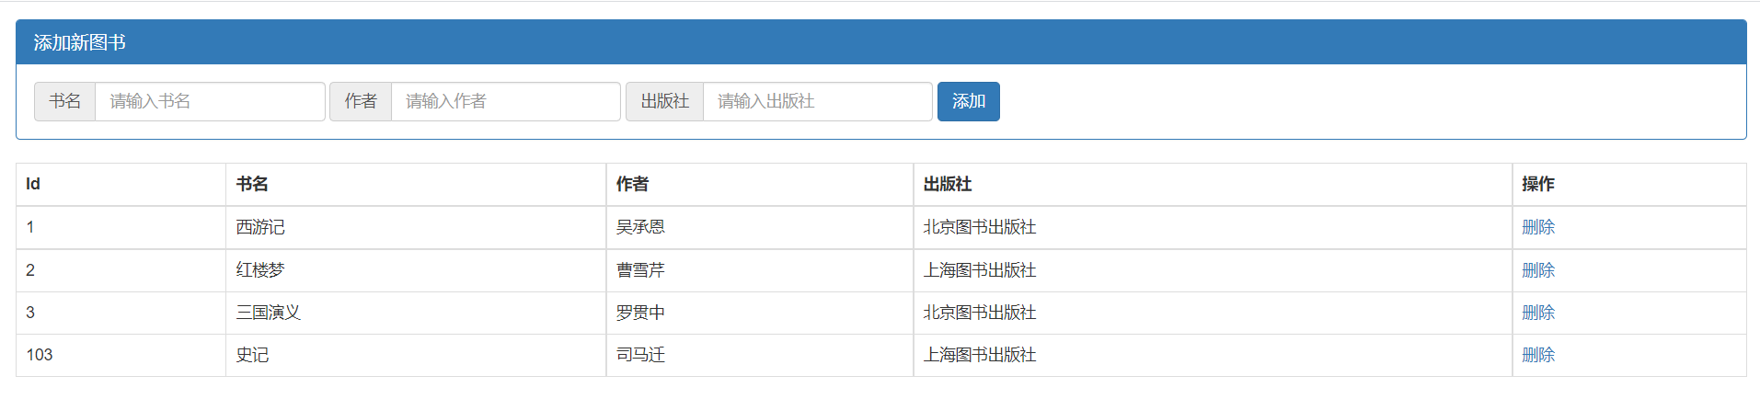This screenshot has width=1760, height=399.
Task: Click the 添加新图书 panel heading
Action: (881, 42)
